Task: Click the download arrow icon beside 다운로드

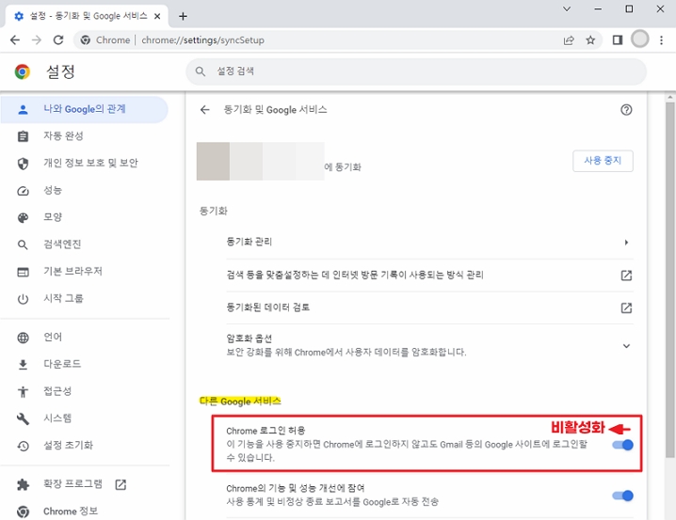Action: 23,365
